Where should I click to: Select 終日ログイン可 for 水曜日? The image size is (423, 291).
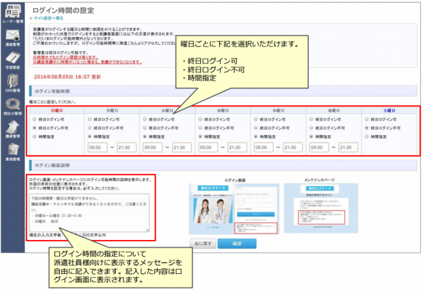pyautogui.click(x=200, y=119)
